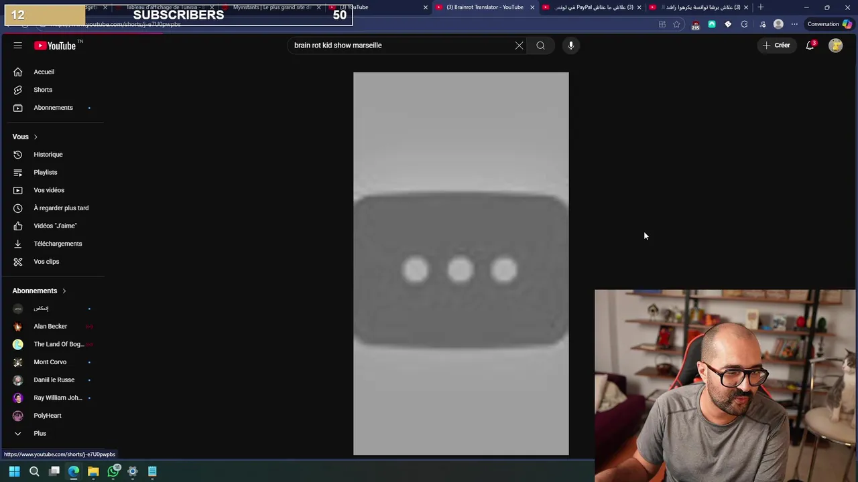Click the Créer button
Viewport: 858px width, 482px height.
coord(777,46)
